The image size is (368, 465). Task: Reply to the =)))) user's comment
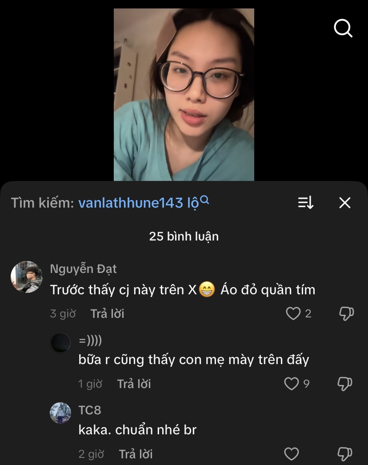click(x=134, y=384)
